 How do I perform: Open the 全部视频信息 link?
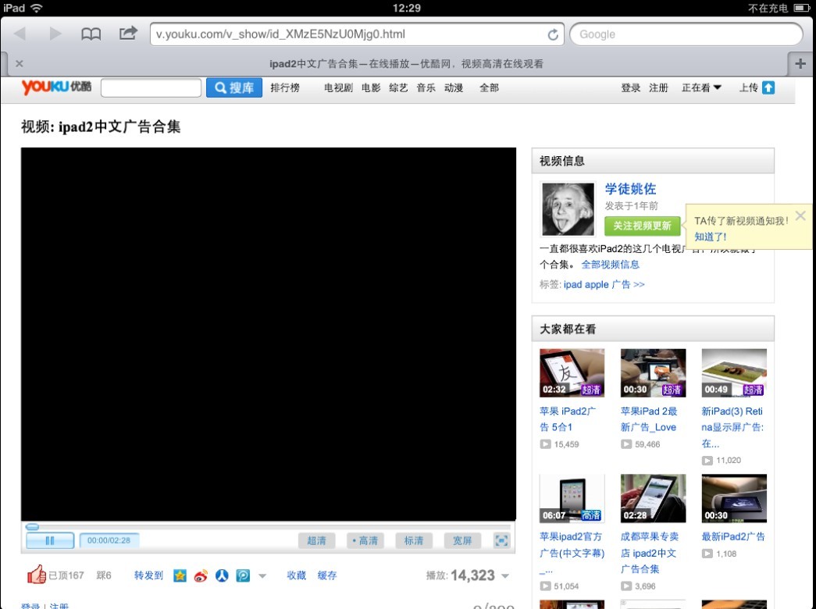click(610, 265)
